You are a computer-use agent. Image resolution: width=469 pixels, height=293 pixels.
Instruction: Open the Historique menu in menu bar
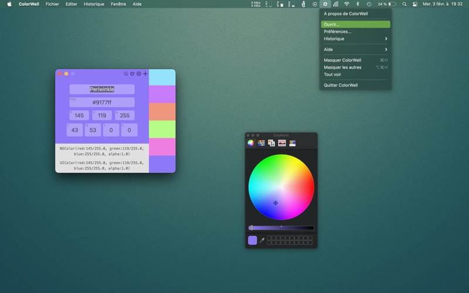[94, 4]
